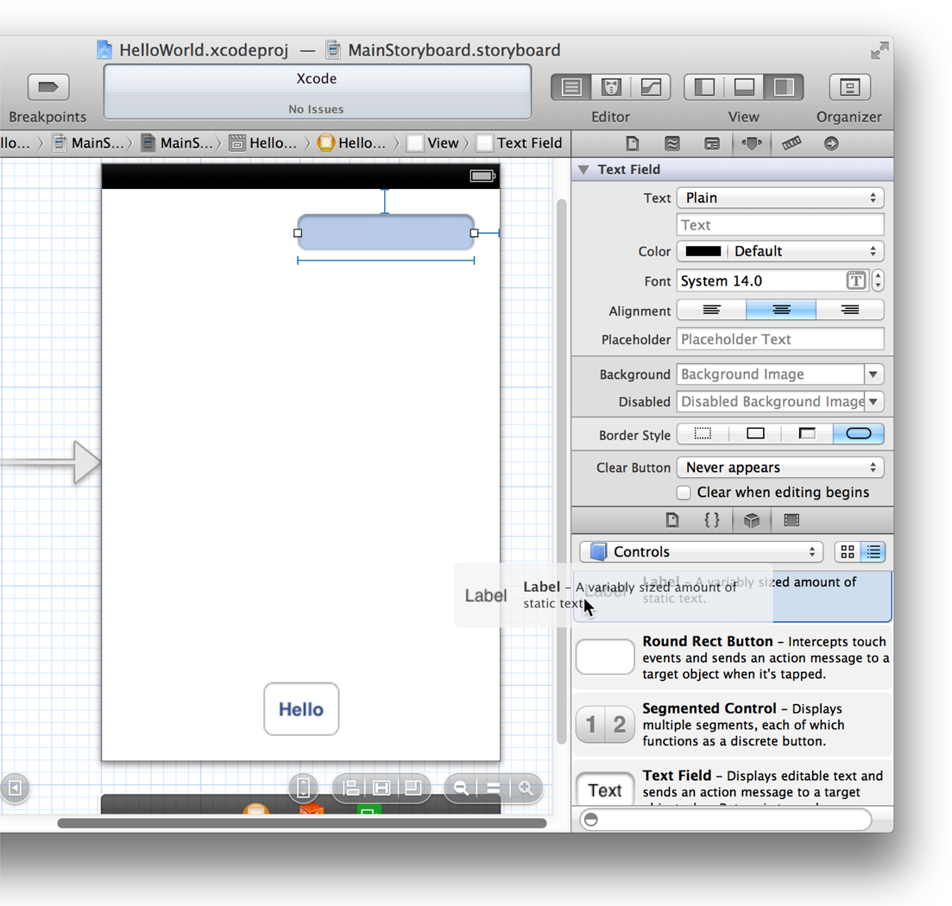This screenshot has height=906, width=952.
Task: Switch to the Assistant editor
Action: point(611,87)
